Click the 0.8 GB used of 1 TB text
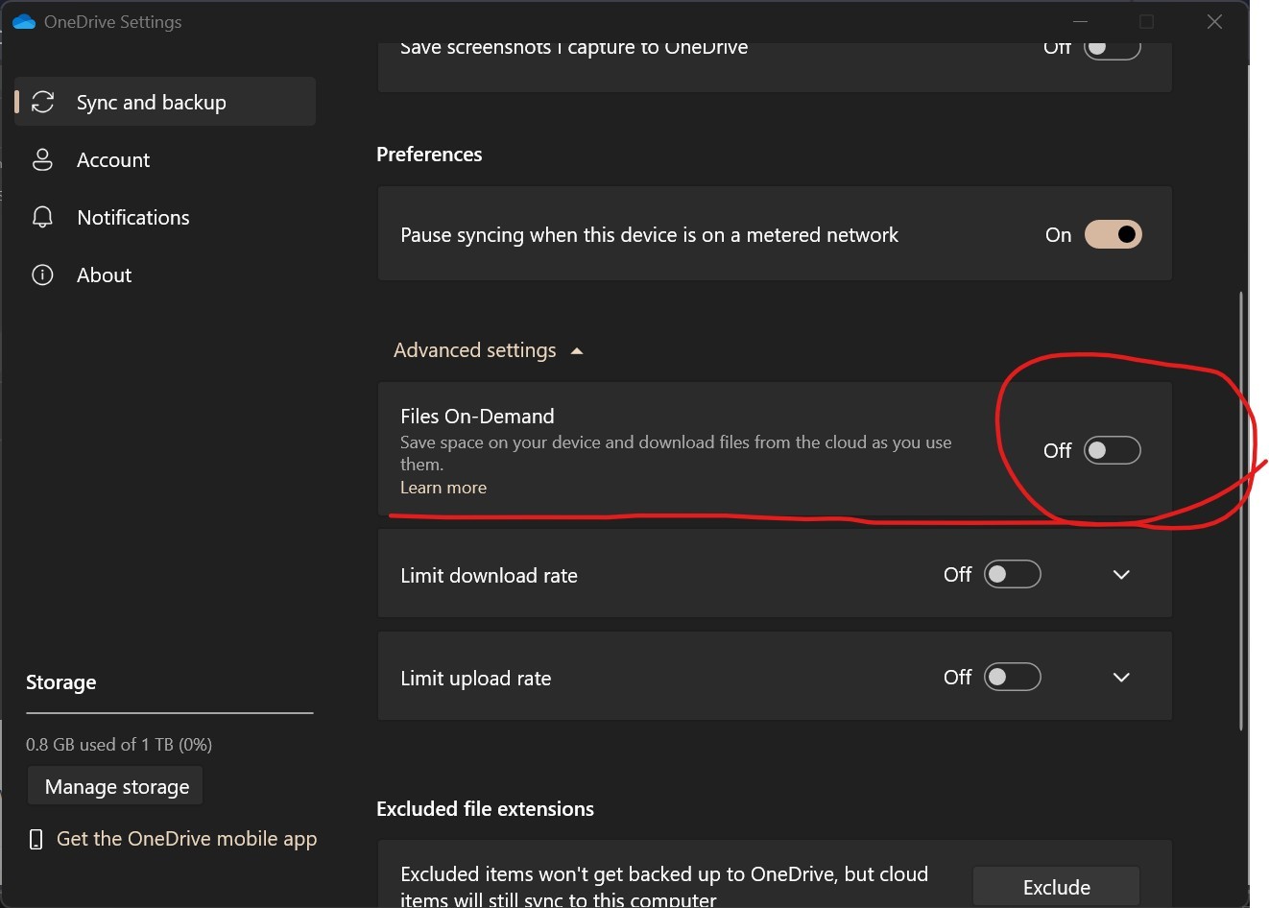Viewport: 1269px width, 908px height. coord(119,745)
